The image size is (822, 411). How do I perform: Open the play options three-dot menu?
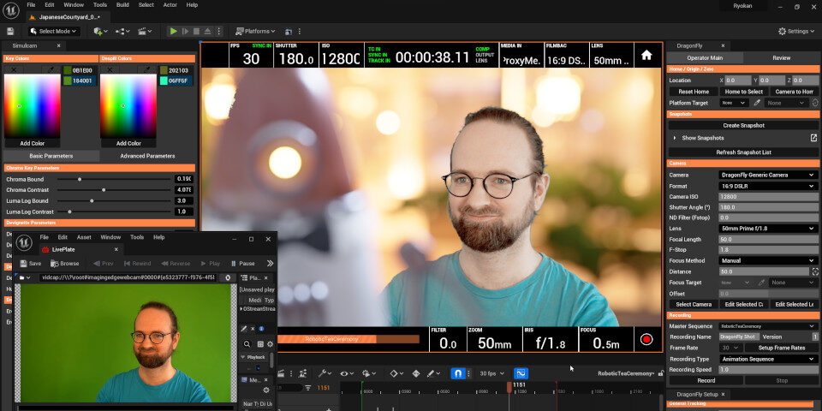click(219, 32)
